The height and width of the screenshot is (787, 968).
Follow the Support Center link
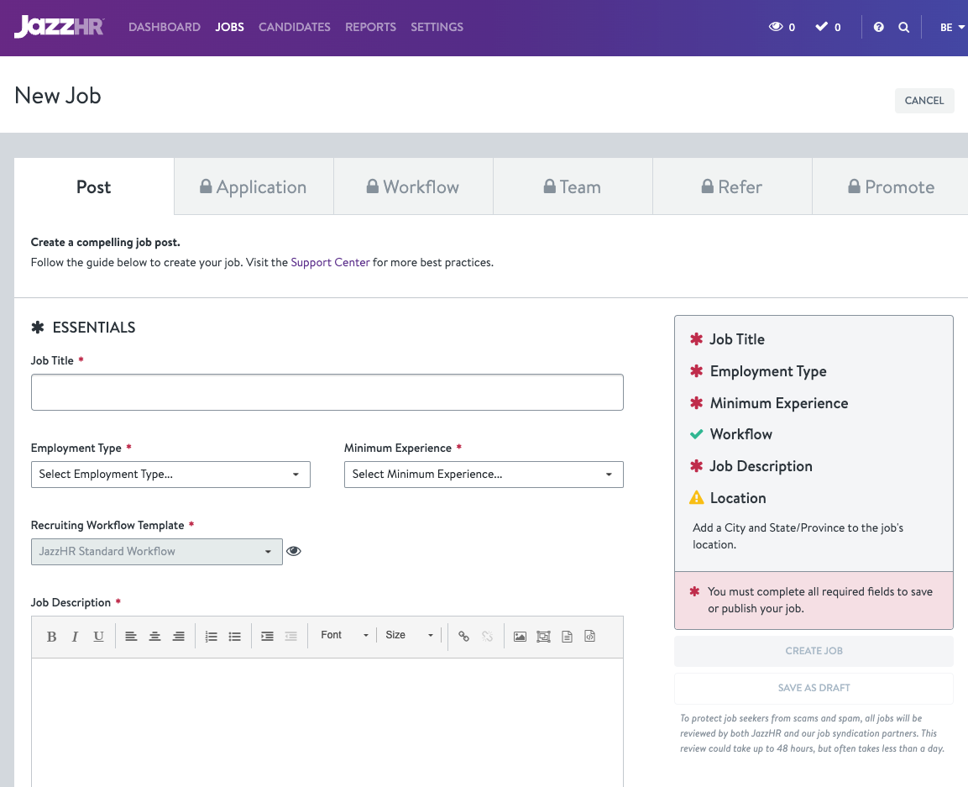pyautogui.click(x=330, y=262)
